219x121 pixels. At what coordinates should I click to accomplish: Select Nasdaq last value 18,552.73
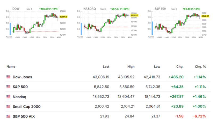pos(101,97)
